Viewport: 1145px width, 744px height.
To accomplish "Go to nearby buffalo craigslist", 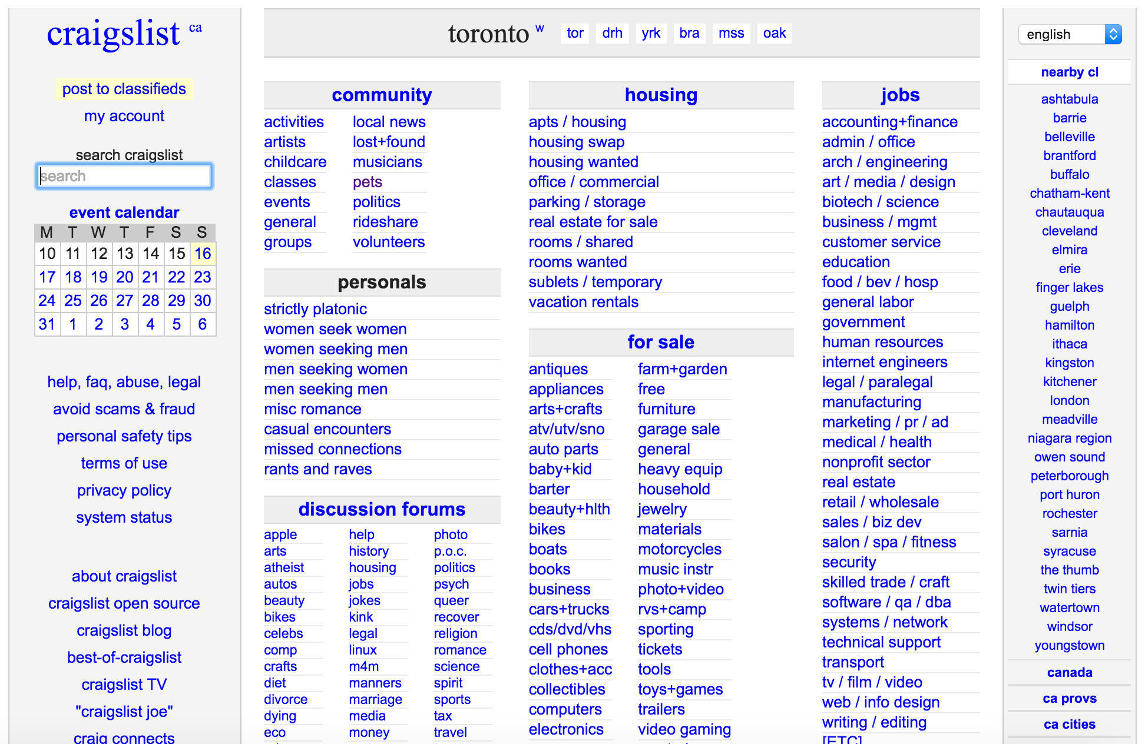I will (x=1070, y=174).
